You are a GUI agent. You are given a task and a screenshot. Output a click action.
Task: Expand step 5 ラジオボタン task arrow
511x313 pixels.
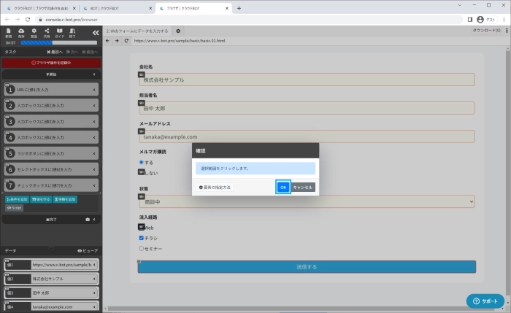(95, 153)
